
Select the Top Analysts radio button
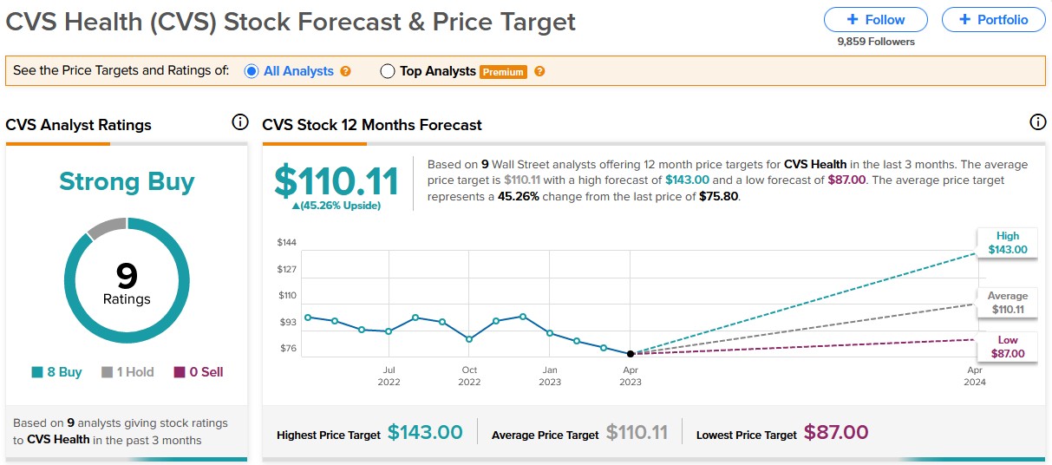(388, 71)
